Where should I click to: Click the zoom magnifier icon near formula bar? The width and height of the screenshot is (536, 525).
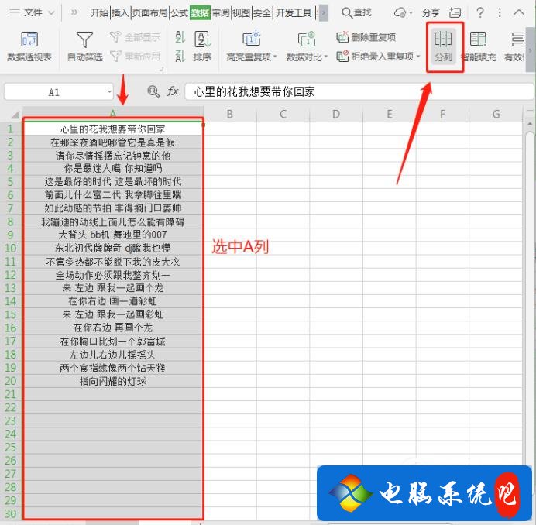153,91
